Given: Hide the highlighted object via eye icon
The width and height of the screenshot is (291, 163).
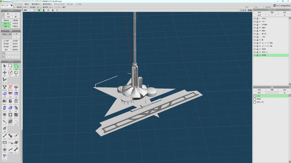Looking at the screenshot, I should pos(255,55).
